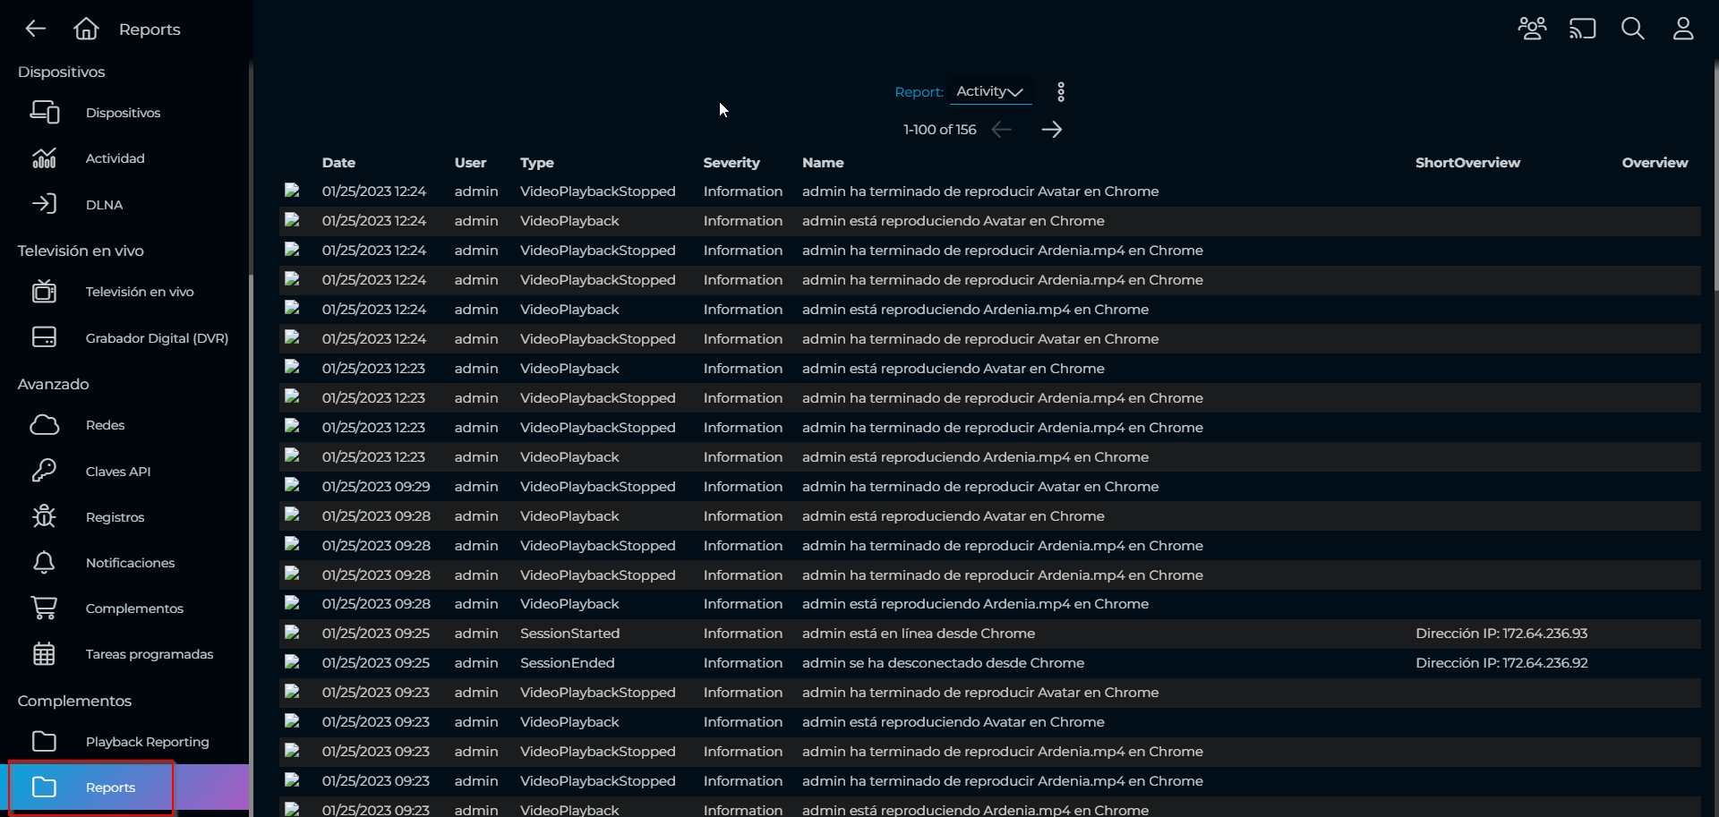Viewport: 1719px width, 817px height.
Task: Open Grabador Digital (DVR) settings
Action: point(156,337)
